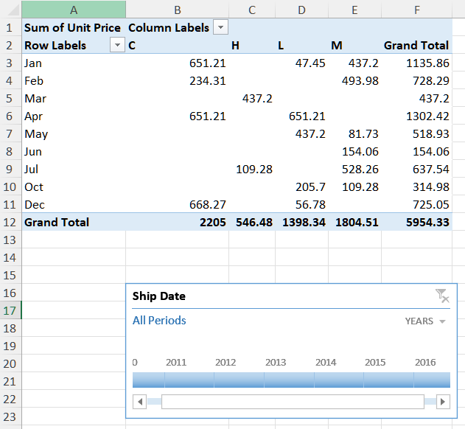Select column F by its header

(x=416, y=10)
